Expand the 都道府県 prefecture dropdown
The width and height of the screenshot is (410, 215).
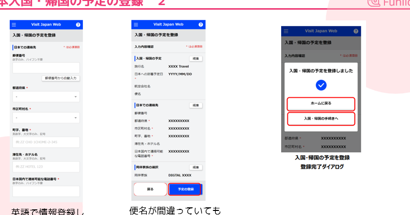pyautogui.click(x=46, y=97)
